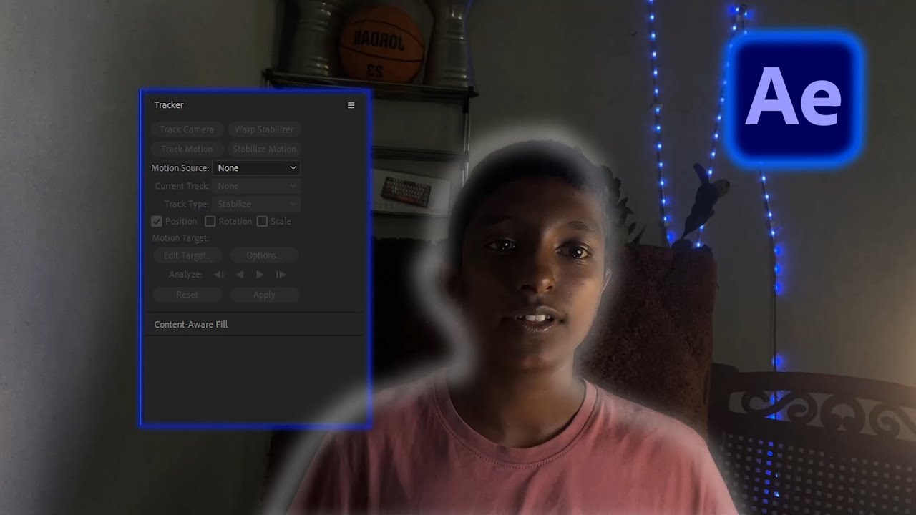The width and height of the screenshot is (916, 515).
Task: Click the Analyze label text
Action: [185, 275]
